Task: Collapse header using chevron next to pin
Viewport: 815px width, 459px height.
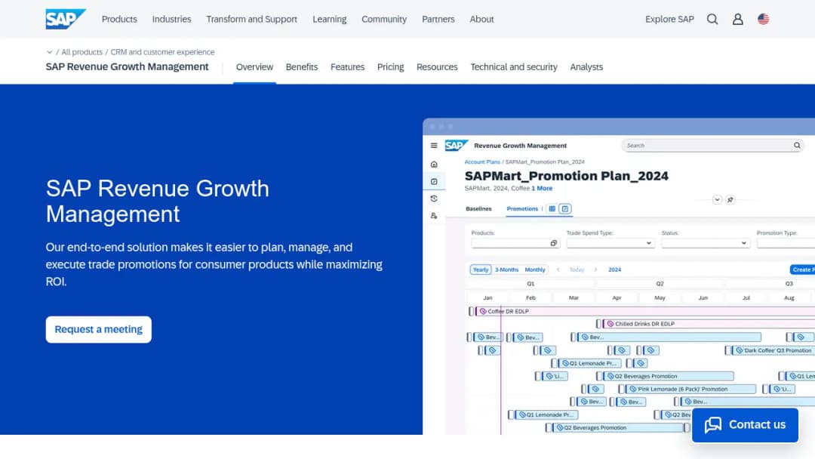Action: tap(718, 199)
